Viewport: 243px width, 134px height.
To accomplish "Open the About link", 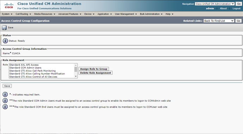I will [223, 8].
